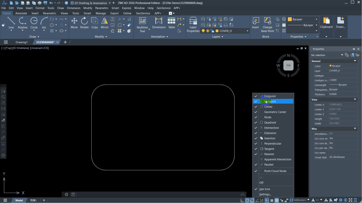Viewport: 362px width, 203px height.
Task: Toggle Point Cloud Node snap
Action: click(x=273, y=171)
